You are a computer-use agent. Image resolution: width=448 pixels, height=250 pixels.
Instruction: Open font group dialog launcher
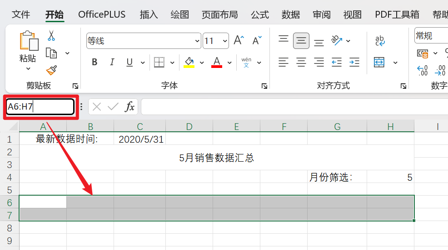[264, 86]
